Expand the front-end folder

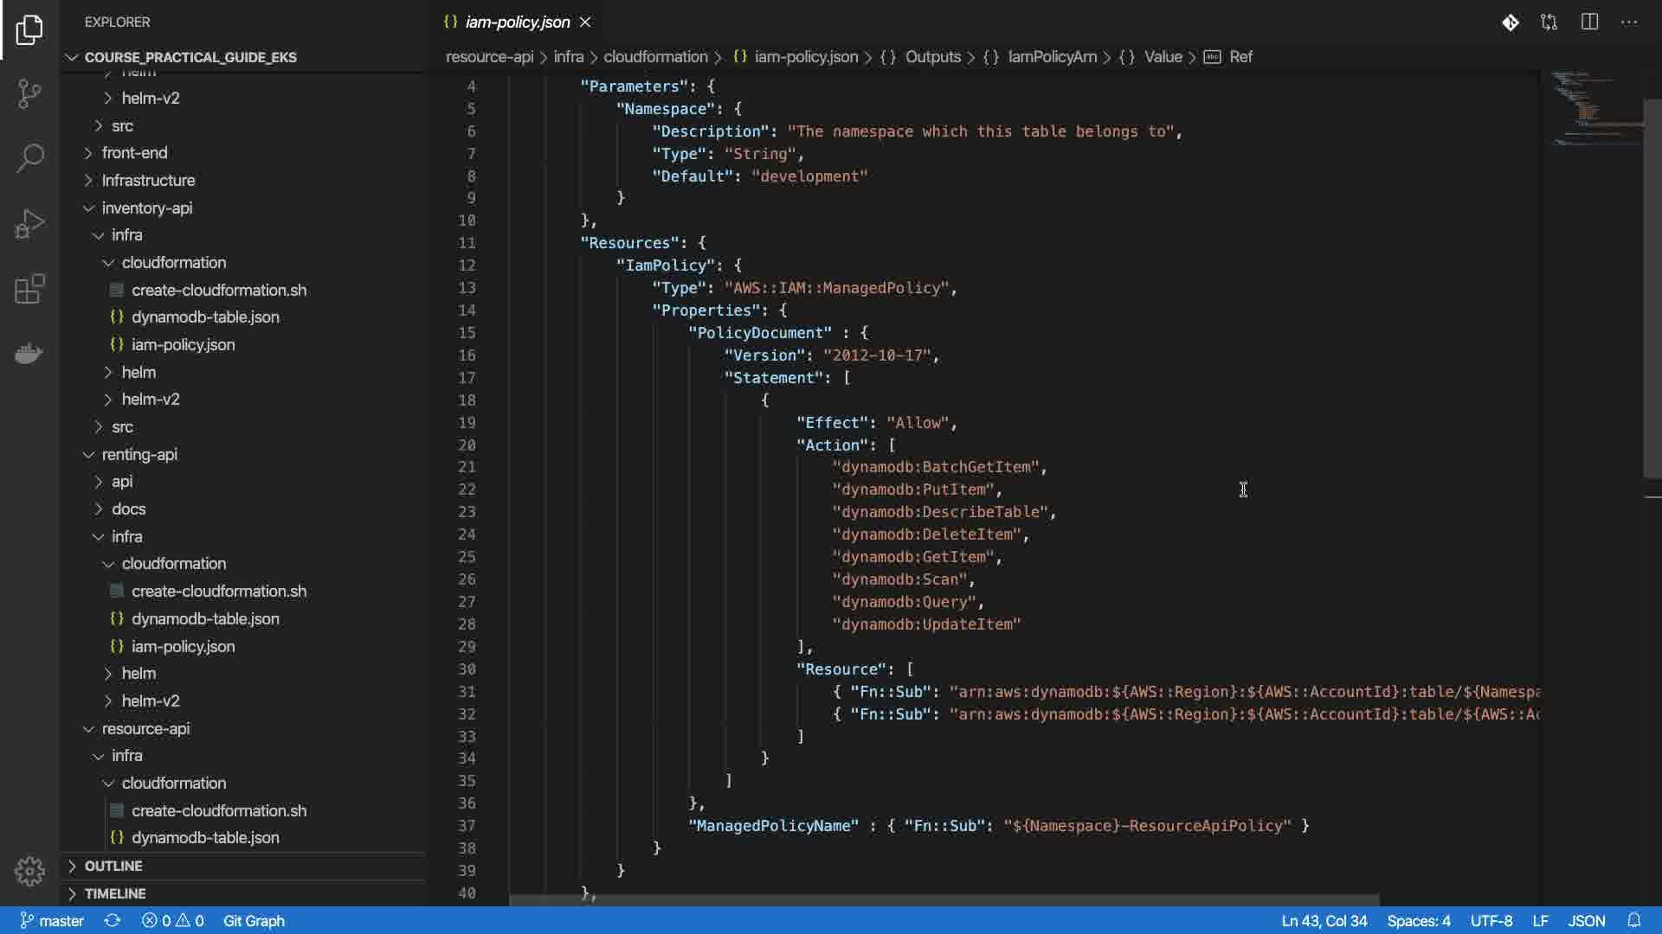point(134,152)
